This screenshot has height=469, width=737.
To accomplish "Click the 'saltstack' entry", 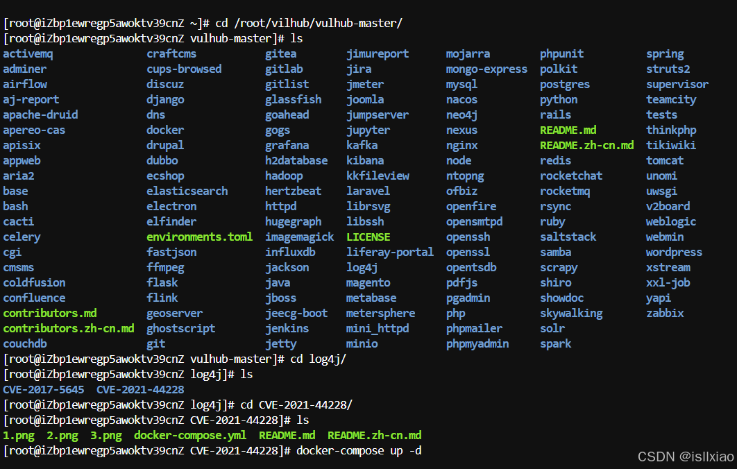I will click(568, 237).
